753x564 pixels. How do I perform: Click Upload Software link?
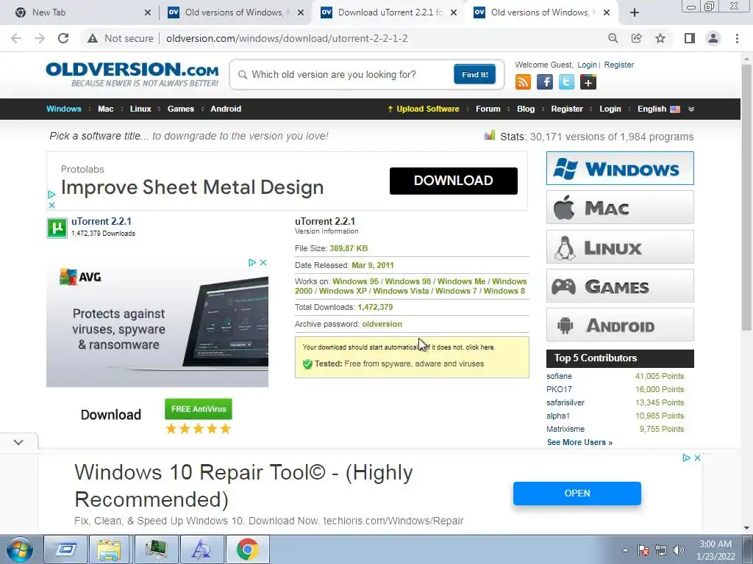click(x=424, y=109)
